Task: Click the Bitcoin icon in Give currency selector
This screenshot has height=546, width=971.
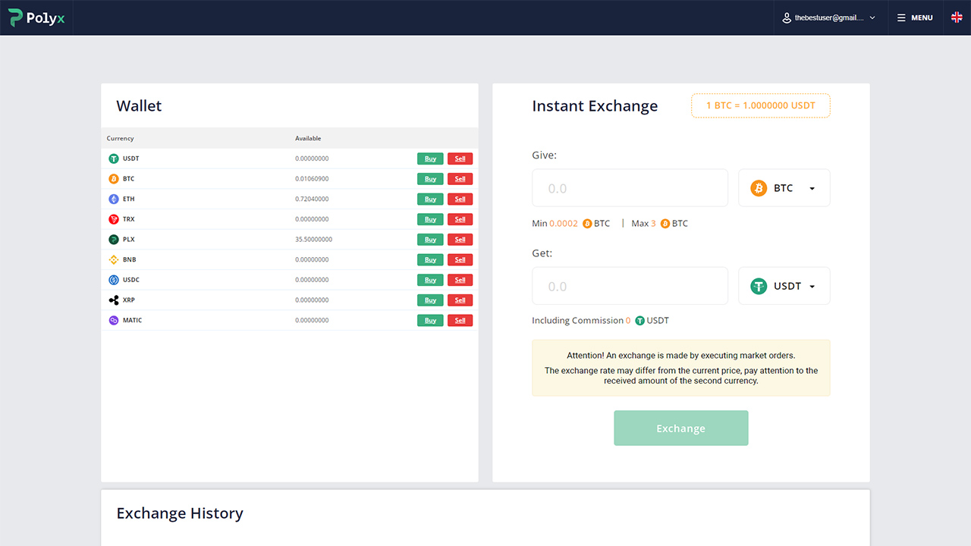Action: [759, 188]
